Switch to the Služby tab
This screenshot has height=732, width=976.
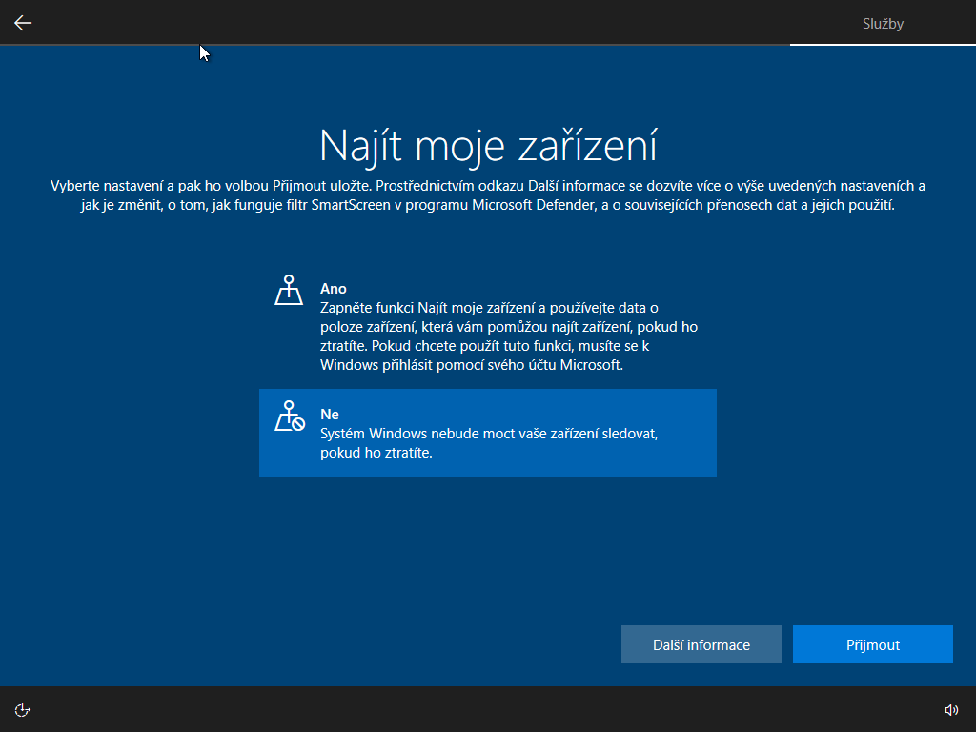coord(882,23)
